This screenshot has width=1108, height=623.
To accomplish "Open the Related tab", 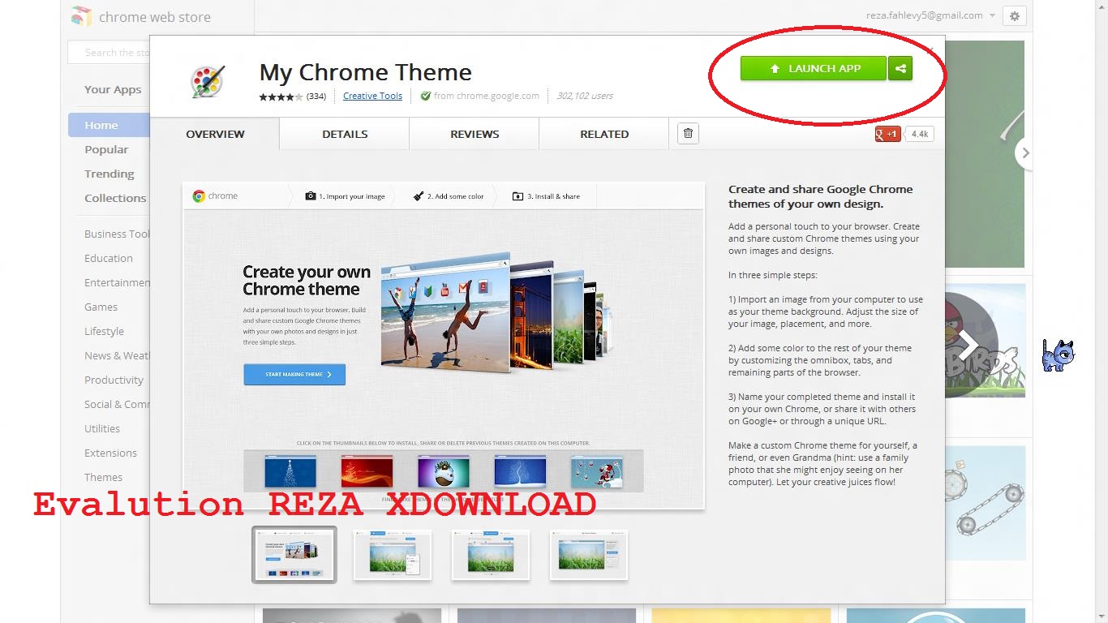I will point(604,134).
